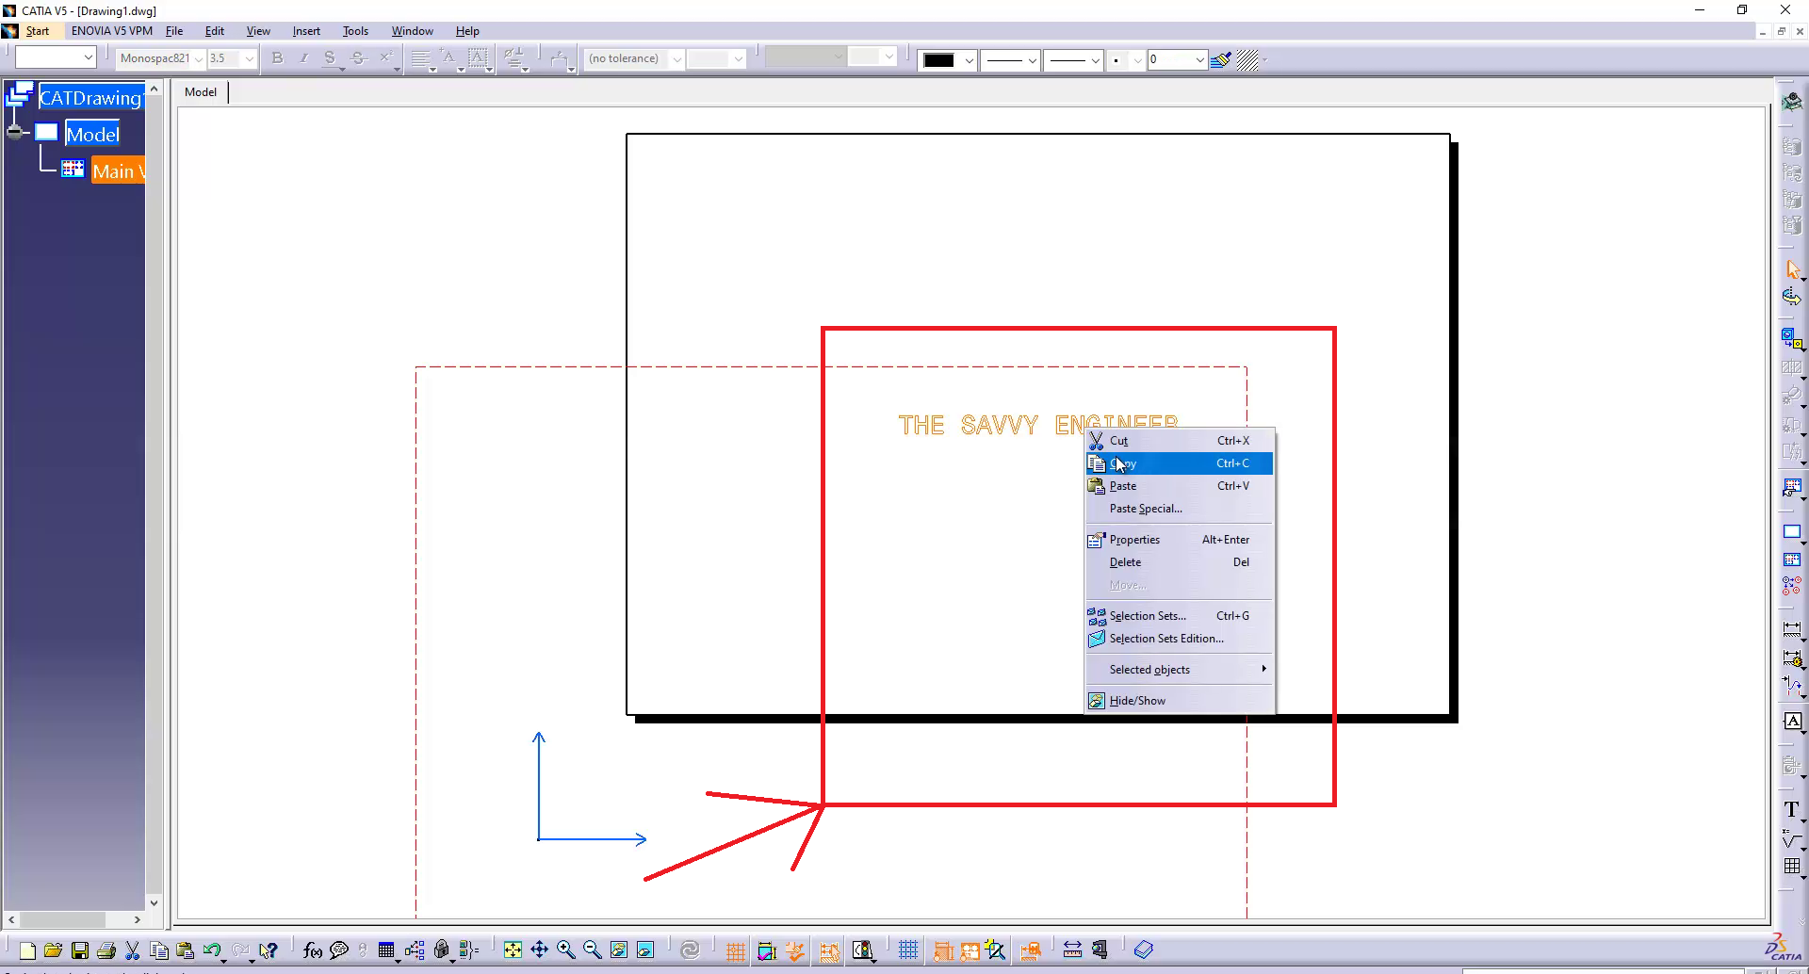Open the Formula f(x) tool
Screen dimensions: 1809x974
tap(313, 950)
